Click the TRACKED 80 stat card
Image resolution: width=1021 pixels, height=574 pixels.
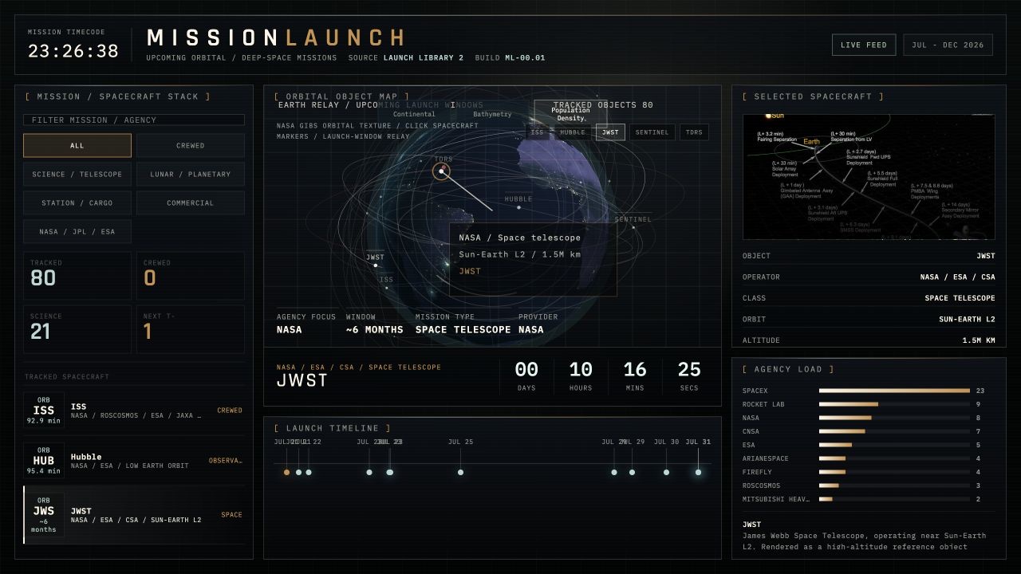click(77, 276)
